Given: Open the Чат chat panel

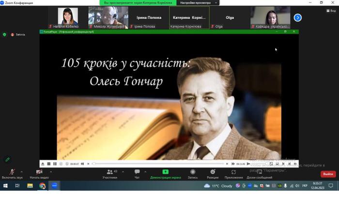Looking at the screenshot, I should [x=137, y=172].
